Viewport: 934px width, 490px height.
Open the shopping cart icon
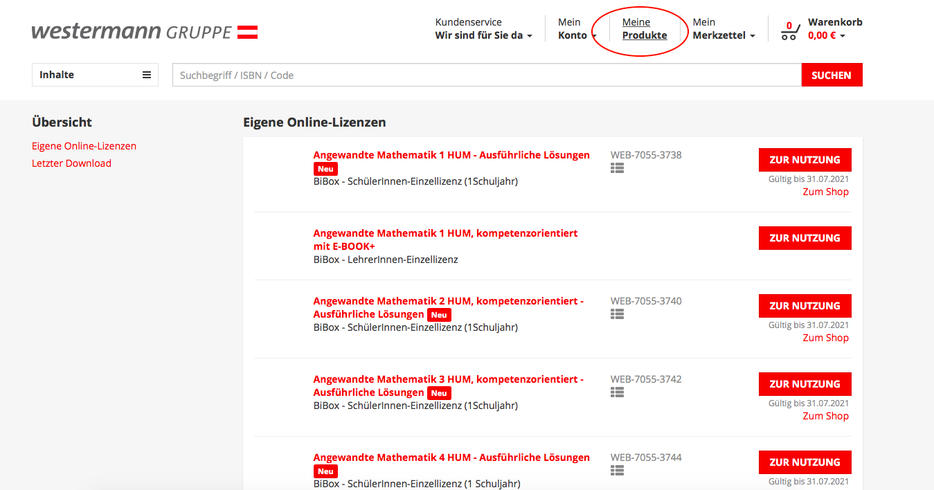click(x=789, y=30)
